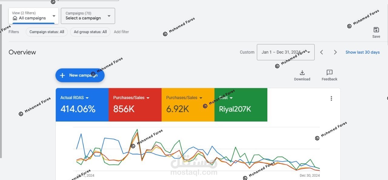The height and width of the screenshot is (180, 388).
Task: Click the Campaign status: All filter chip
Action: (47, 32)
